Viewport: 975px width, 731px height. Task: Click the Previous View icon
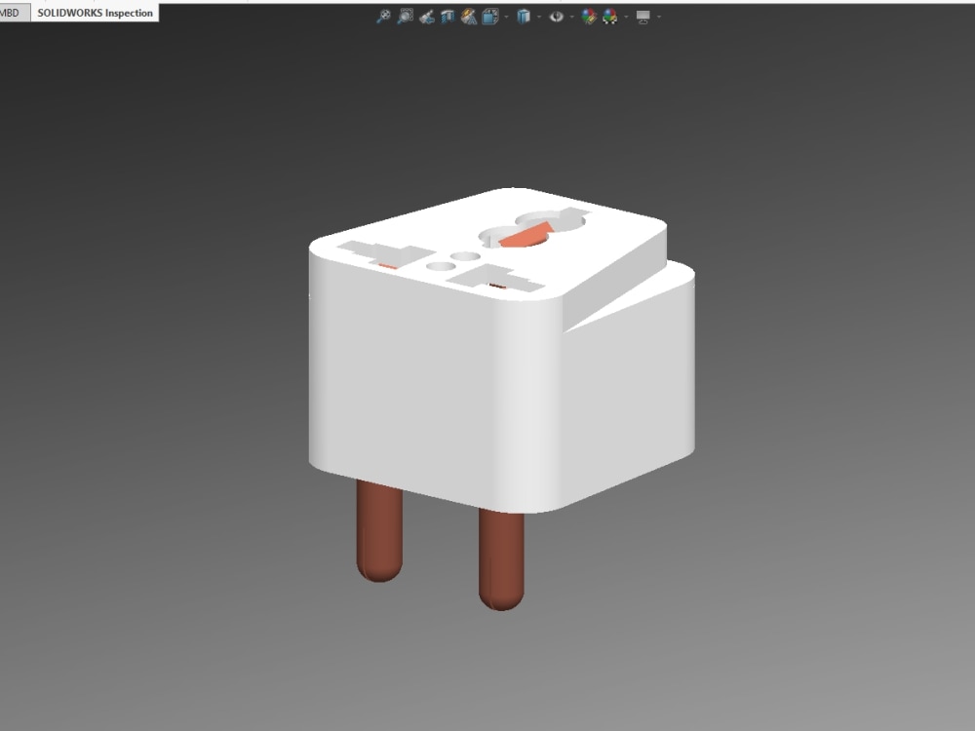(x=426, y=16)
